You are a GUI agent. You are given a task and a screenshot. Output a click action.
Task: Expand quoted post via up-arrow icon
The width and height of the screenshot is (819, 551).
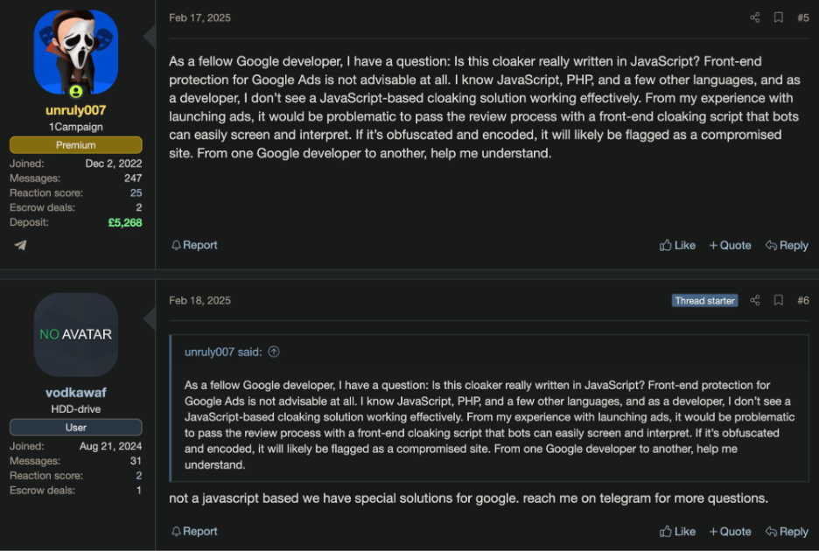274,352
